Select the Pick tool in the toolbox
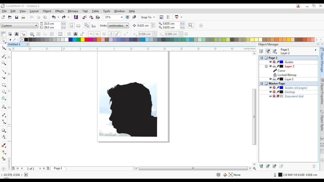Viewport: 324px width, 182px height. [x=3, y=41]
